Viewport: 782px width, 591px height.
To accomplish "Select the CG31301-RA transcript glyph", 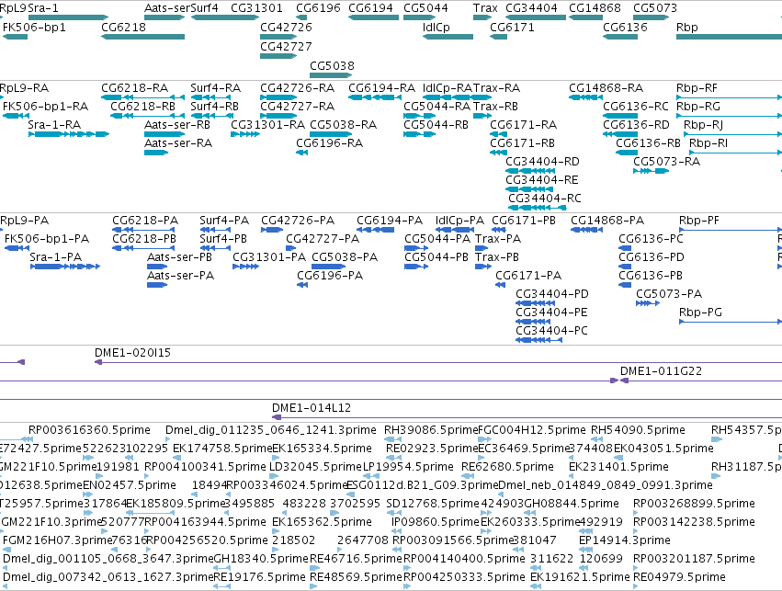I will (245, 134).
